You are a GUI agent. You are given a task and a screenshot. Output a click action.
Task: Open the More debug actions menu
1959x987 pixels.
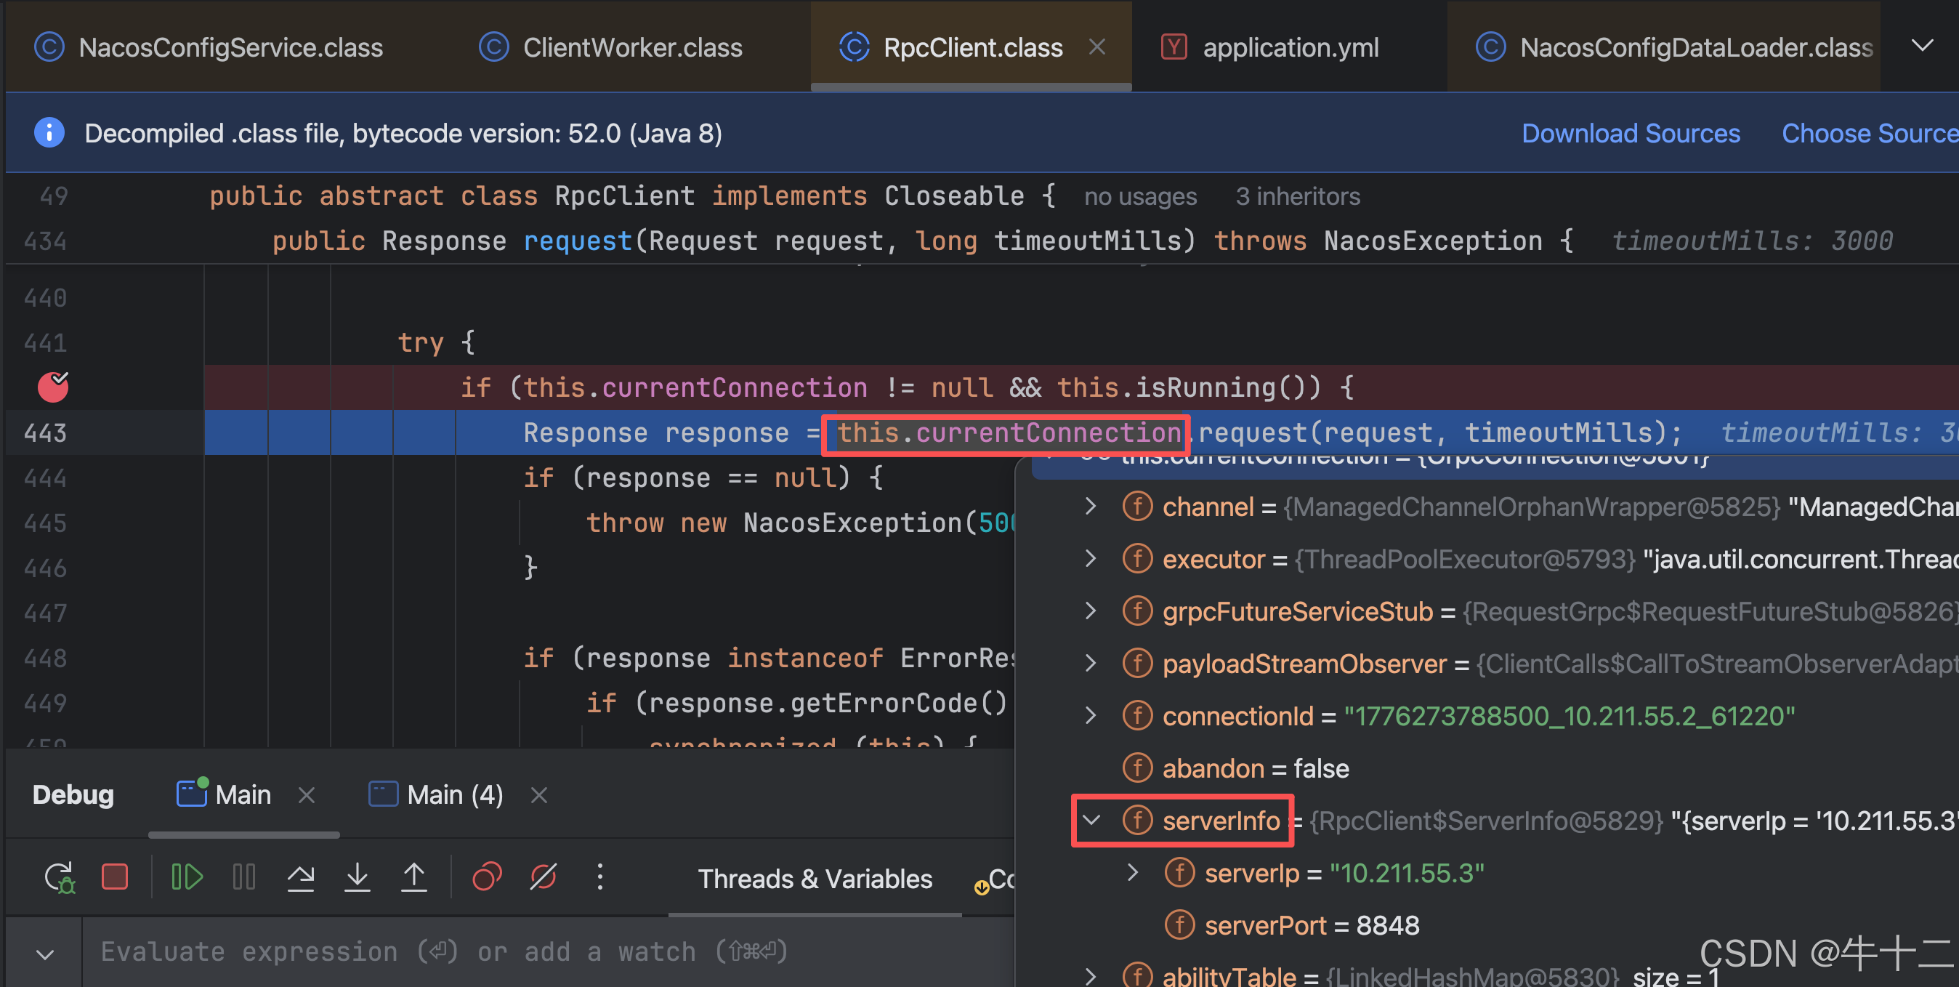tap(600, 877)
